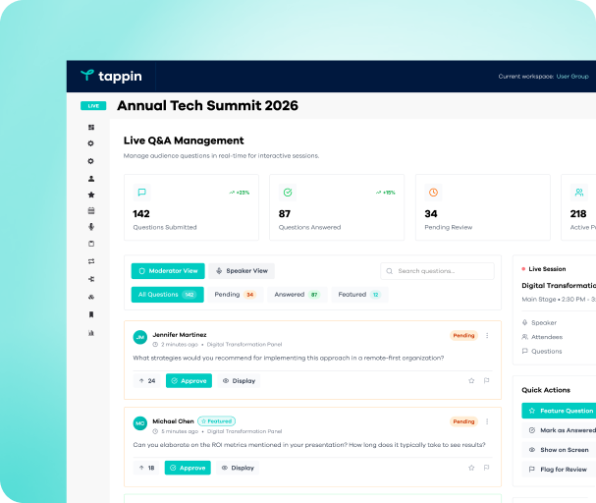Select the Answered questions tab
The height and width of the screenshot is (503, 596).
297,295
